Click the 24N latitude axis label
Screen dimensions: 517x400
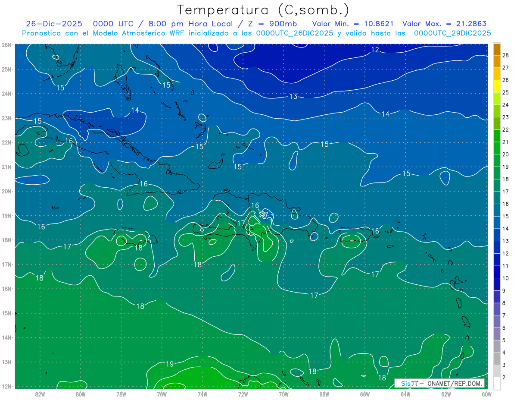pyautogui.click(x=6, y=94)
